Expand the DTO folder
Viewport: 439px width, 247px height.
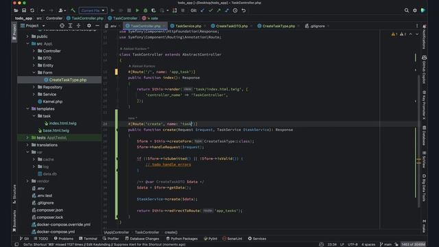34,58
